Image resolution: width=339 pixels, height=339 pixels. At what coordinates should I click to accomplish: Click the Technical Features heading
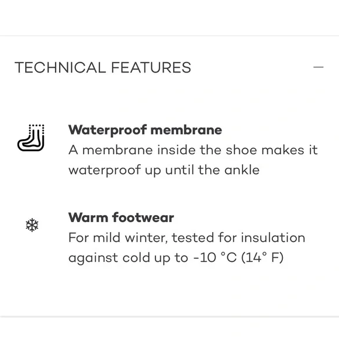click(x=103, y=67)
